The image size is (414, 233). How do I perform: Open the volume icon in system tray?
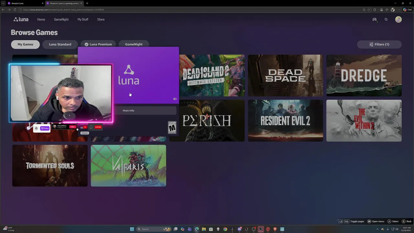click(x=397, y=229)
